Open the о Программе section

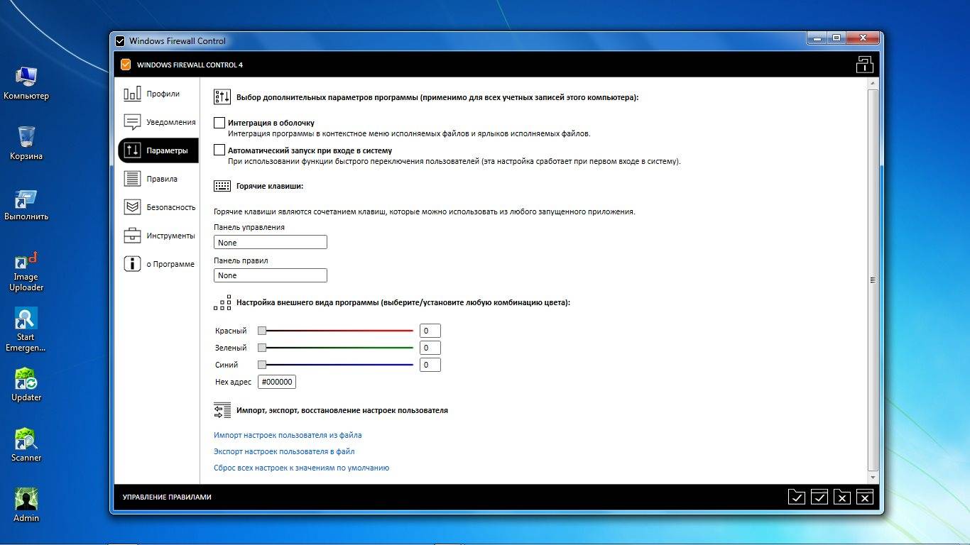(x=158, y=264)
